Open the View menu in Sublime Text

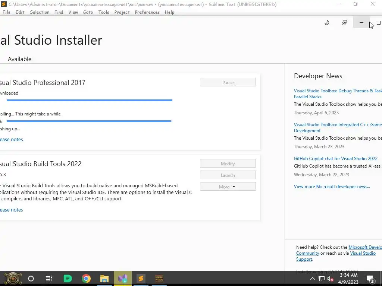(x=73, y=12)
